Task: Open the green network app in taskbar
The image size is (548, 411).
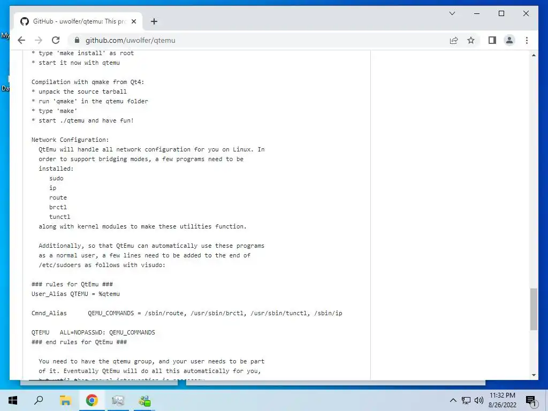Action: 144,400
